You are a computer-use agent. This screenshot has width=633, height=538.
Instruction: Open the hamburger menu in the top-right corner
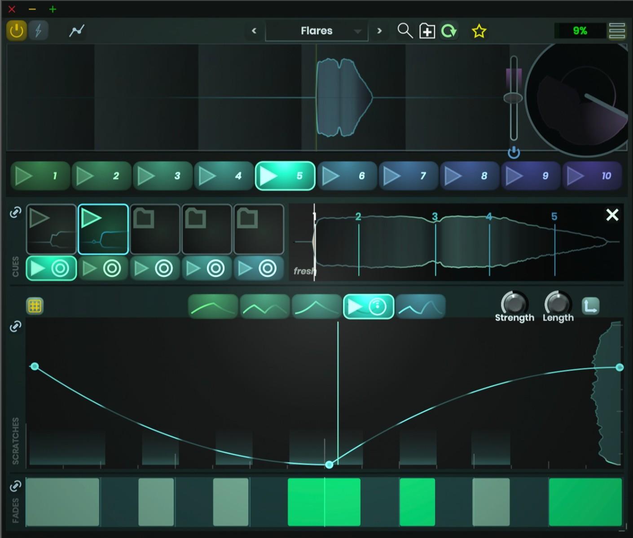[617, 31]
